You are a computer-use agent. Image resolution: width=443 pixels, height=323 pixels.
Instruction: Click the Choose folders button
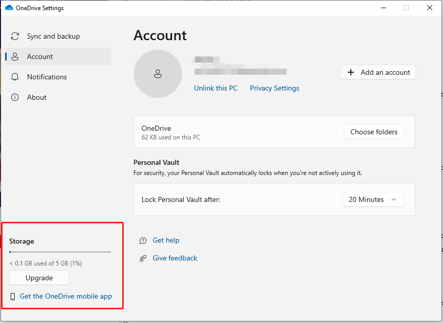374,132
